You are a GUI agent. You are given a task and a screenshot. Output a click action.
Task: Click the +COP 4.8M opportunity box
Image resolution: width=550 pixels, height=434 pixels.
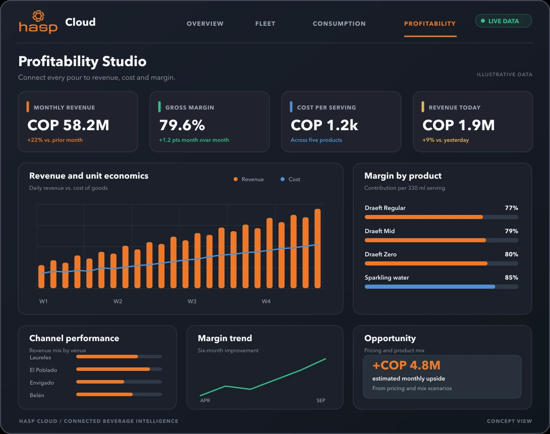[x=442, y=377]
